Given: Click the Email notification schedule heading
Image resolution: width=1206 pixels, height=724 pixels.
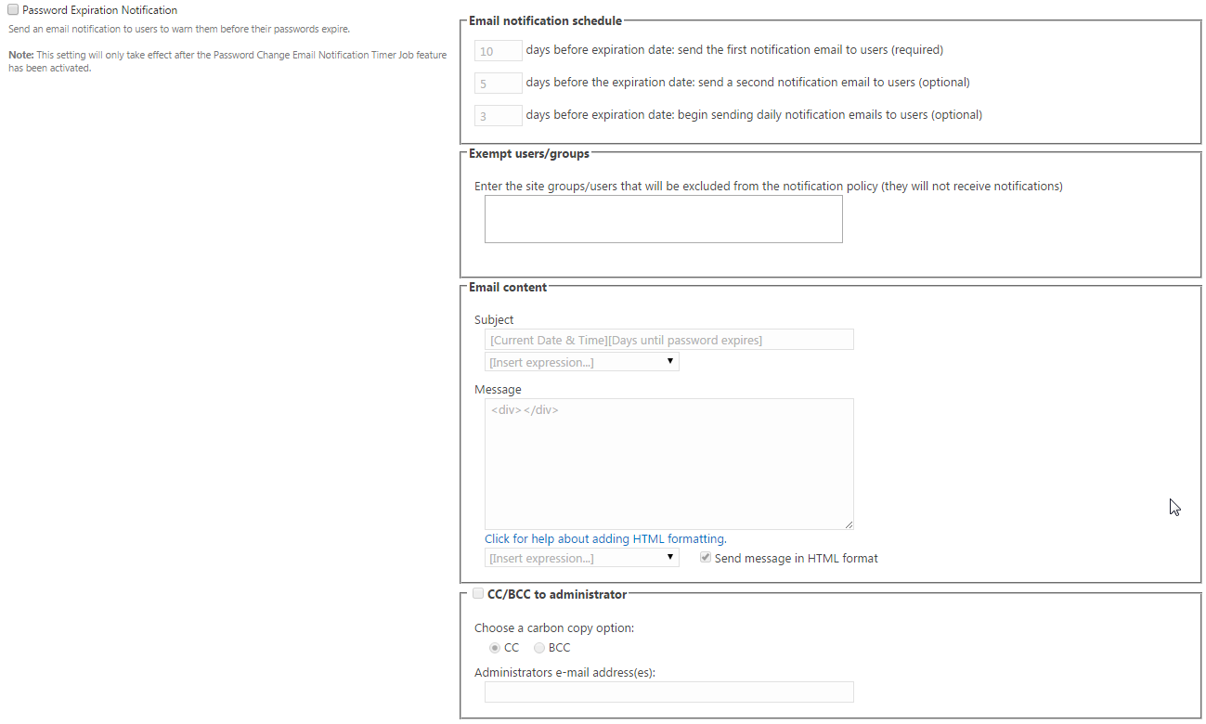Looking at the screenshot, I should [545, 20].
